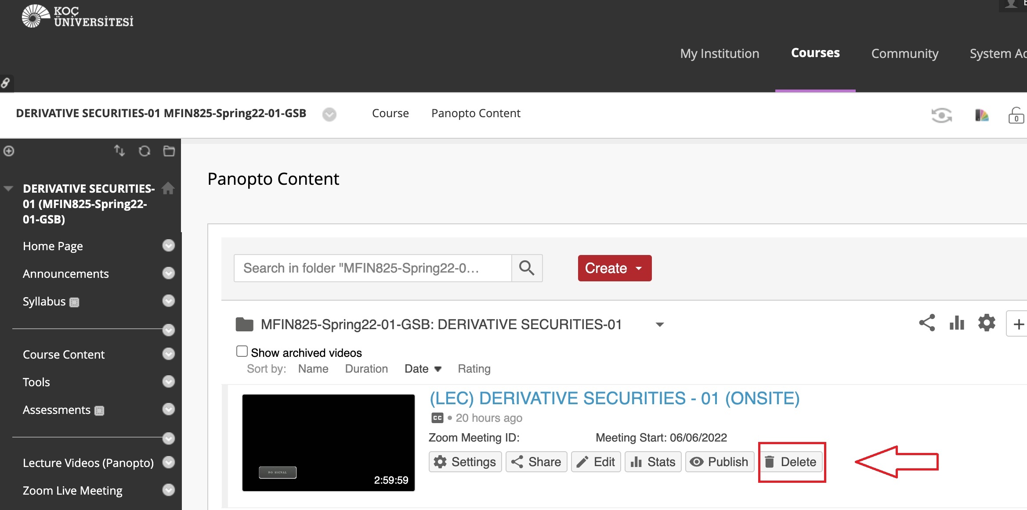Click the folder share icon
This screenshot has height=510, width=1027.
[927, 323]
